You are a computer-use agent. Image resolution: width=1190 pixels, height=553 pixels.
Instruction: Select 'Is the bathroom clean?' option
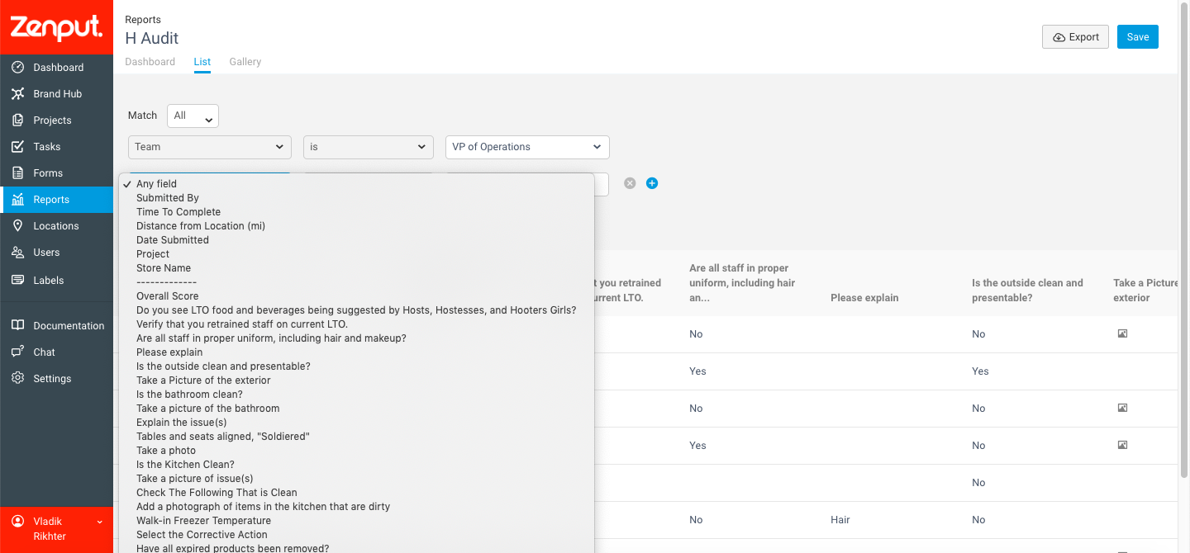[356, 395]
